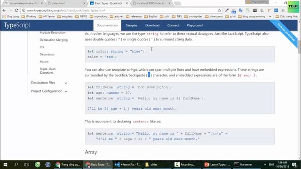Viewport: 301px width, 169px height.
Task: Close the Basic Types tab
Action: click(x=127, y=3)
